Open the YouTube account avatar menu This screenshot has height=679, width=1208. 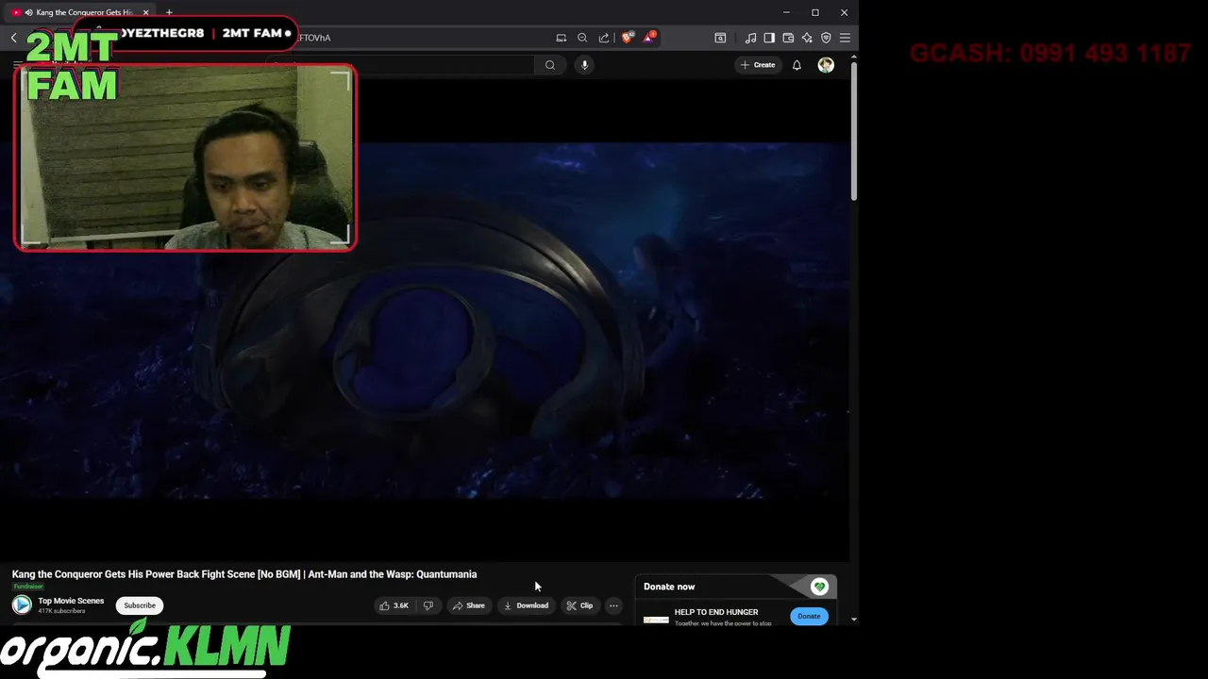point(826,65)
